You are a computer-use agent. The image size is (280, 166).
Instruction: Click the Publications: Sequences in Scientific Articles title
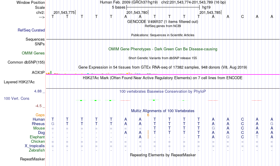coord(163,35)
